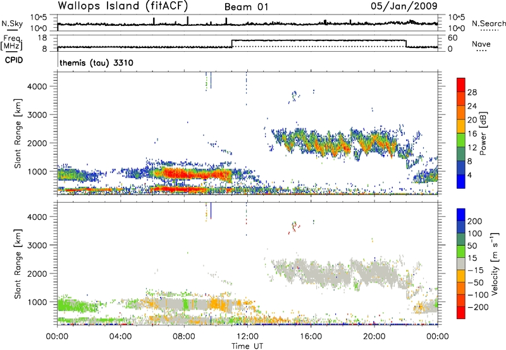Viewport: 506px width, 350px height.
Task: Pick the orange 20–24 dB power swatch
Action: point(461,113)
